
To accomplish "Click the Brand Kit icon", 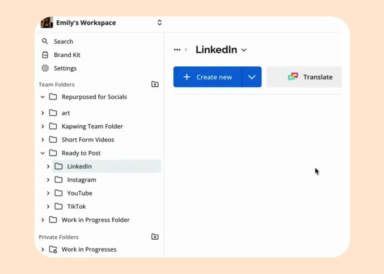I will [45, 55].
